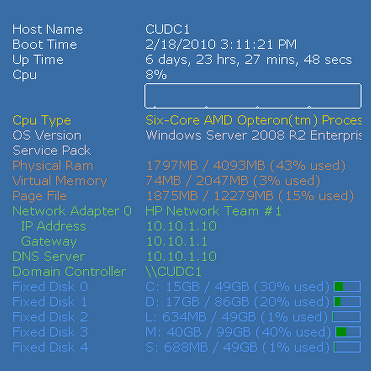Screen dimensions: 371x371
Task: Select the Windows Server 2008 R2 text
Action: click(x=253, y=135)
